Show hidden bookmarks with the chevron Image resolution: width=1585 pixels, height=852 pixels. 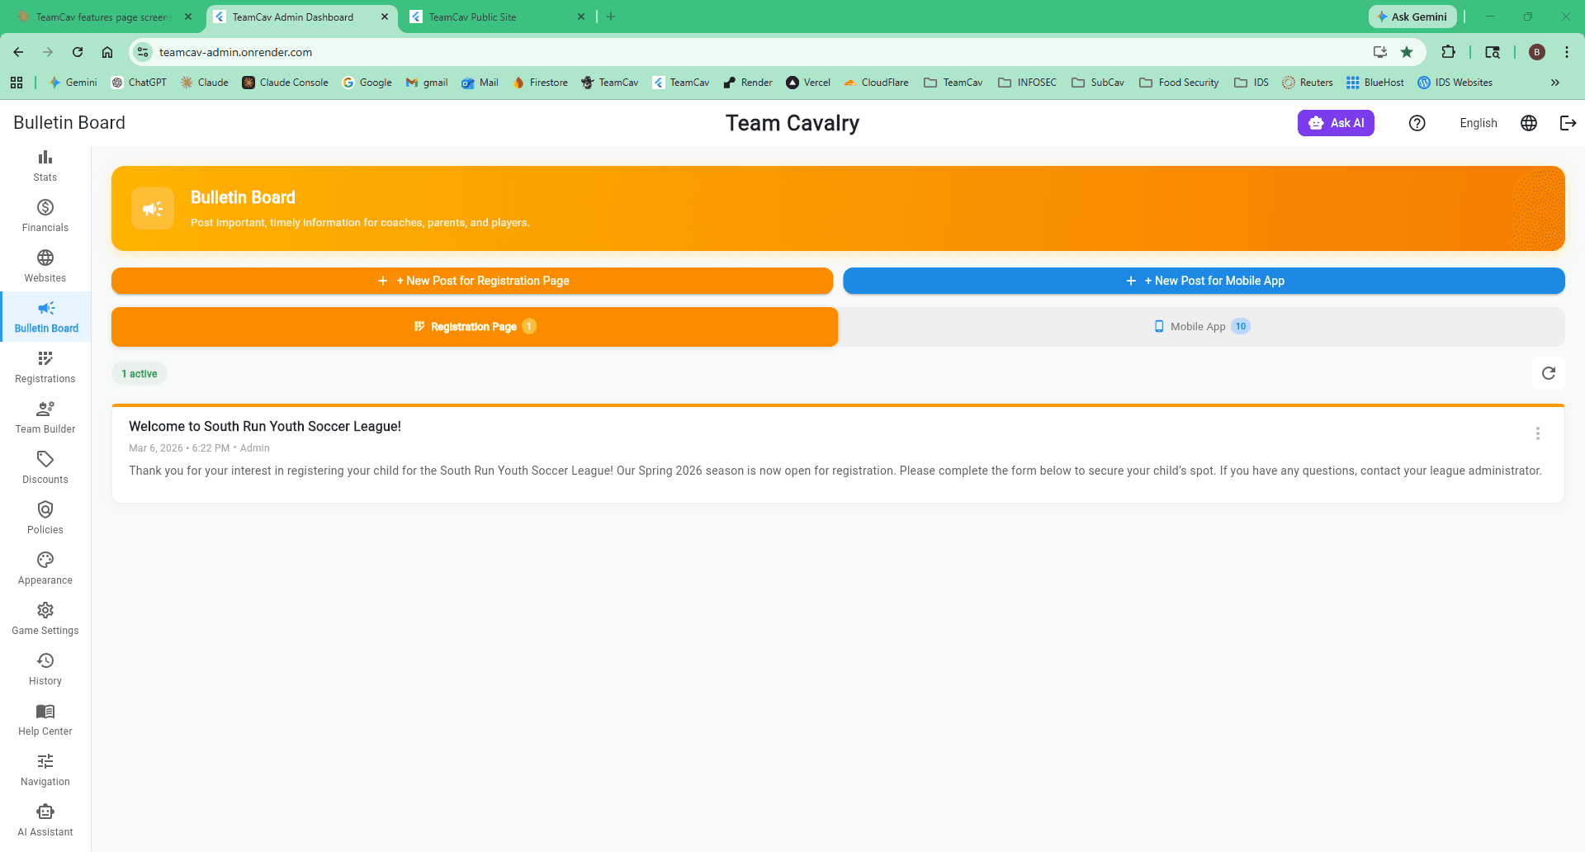(x=1555, y=83)
